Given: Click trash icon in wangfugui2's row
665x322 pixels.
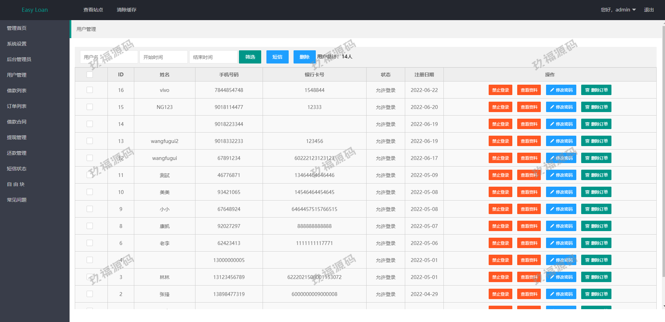Looking at the screenshot, I should pos(587,141).
